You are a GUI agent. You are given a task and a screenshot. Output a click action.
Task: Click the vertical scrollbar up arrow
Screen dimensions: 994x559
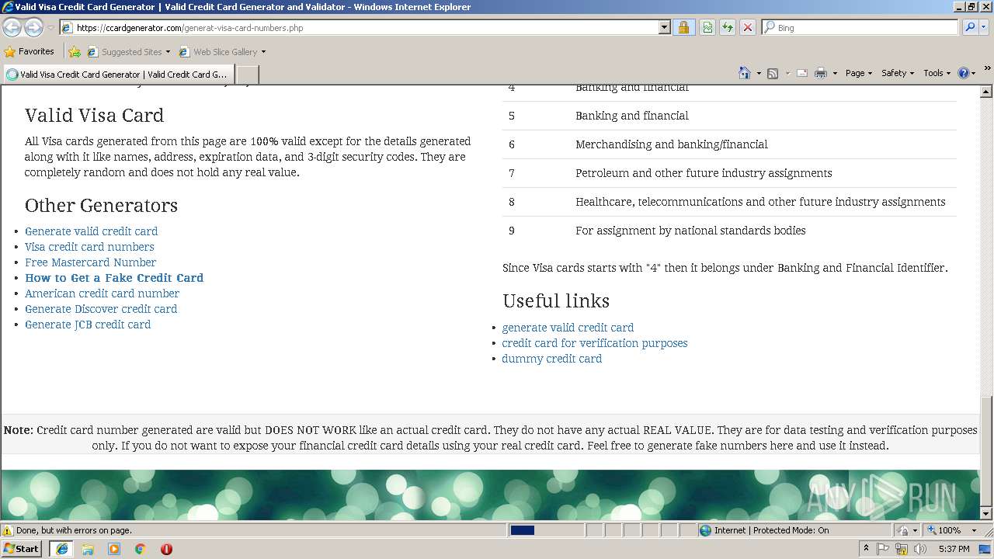tap(986, 92)
